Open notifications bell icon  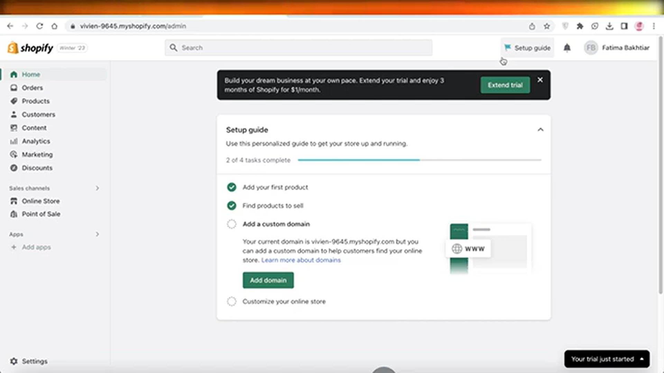(567, 48)
